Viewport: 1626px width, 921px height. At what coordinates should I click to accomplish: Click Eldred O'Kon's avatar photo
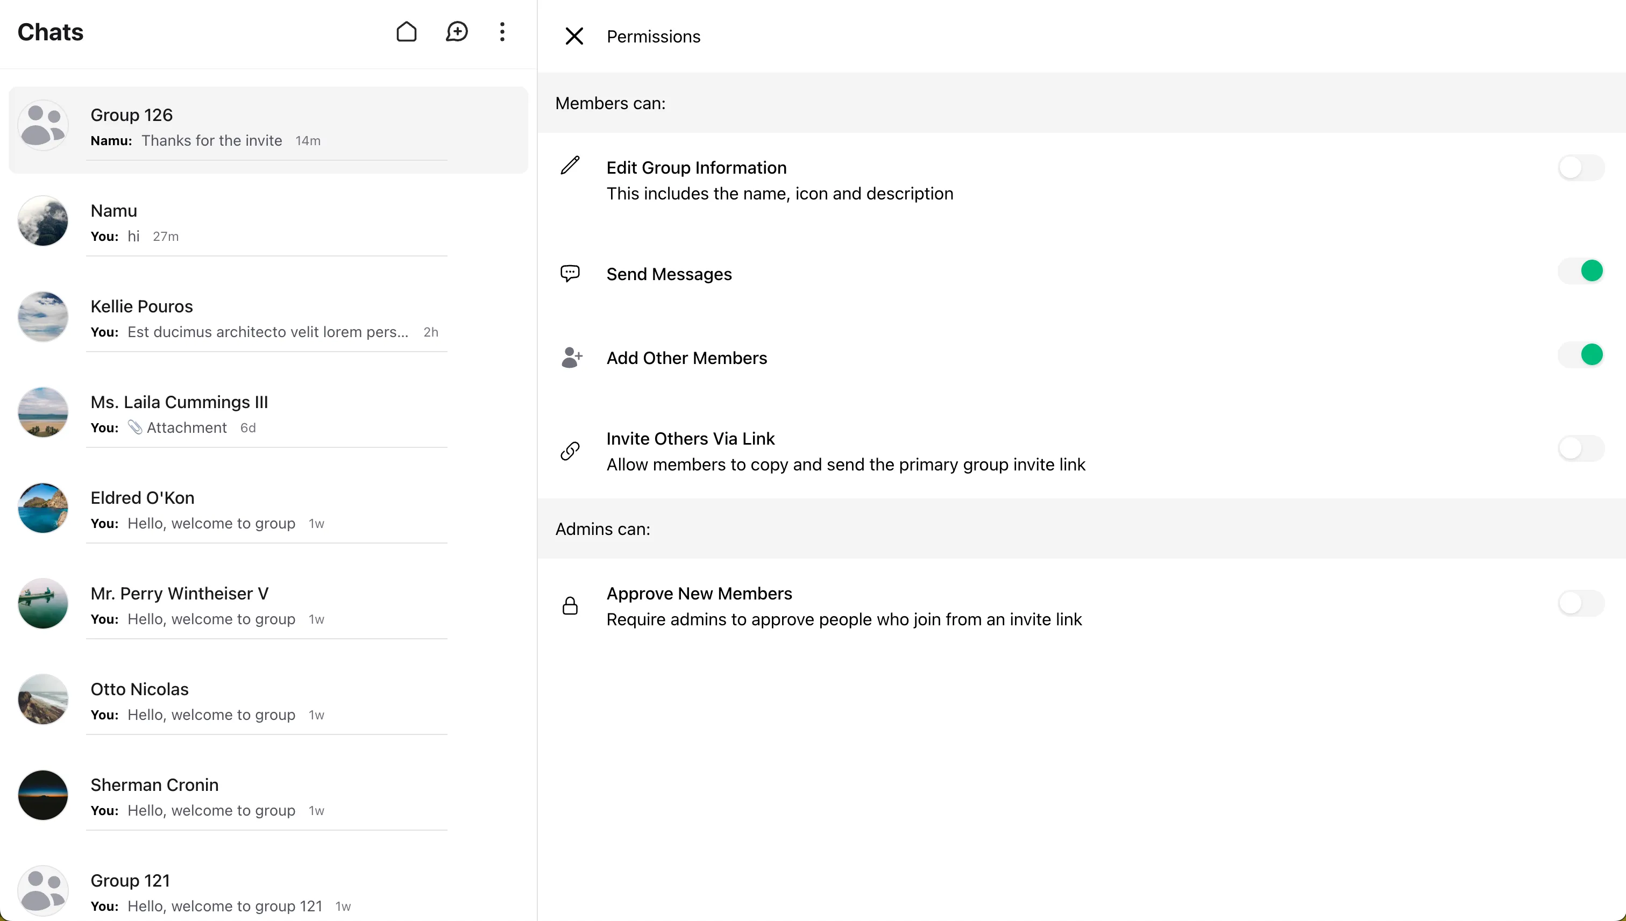(43, 508)
